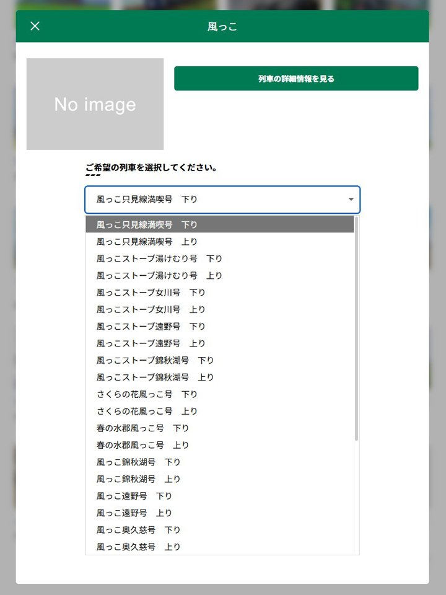The height and width of the screenshot is (595, 446).
Task: Select 風っこストーブ女川号 上り option
Action: (219, 310)
